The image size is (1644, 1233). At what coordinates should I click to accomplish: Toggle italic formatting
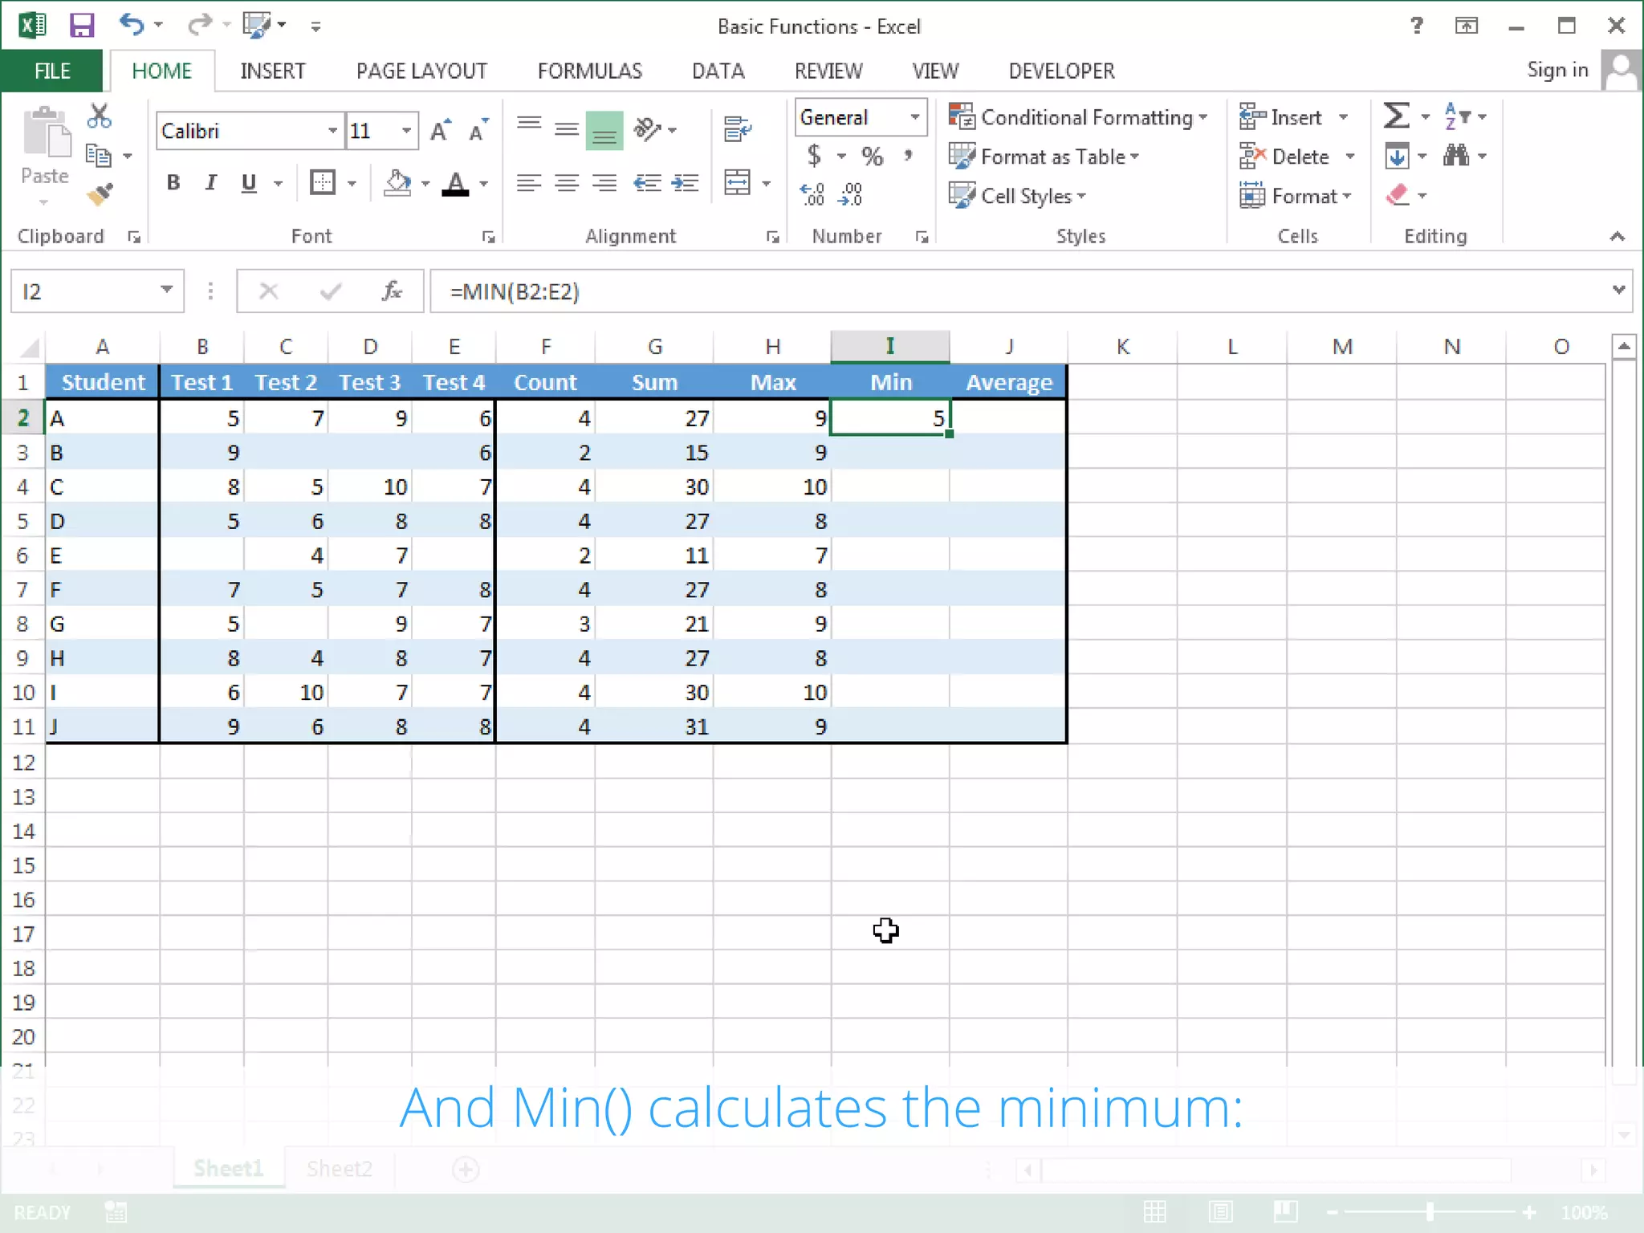point(211,183)
